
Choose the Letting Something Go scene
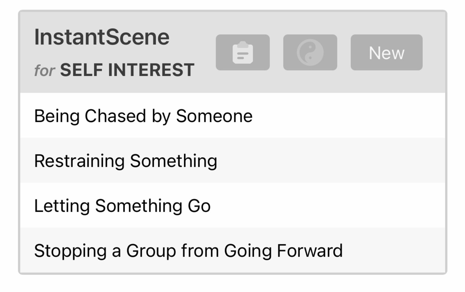(232, 205)
